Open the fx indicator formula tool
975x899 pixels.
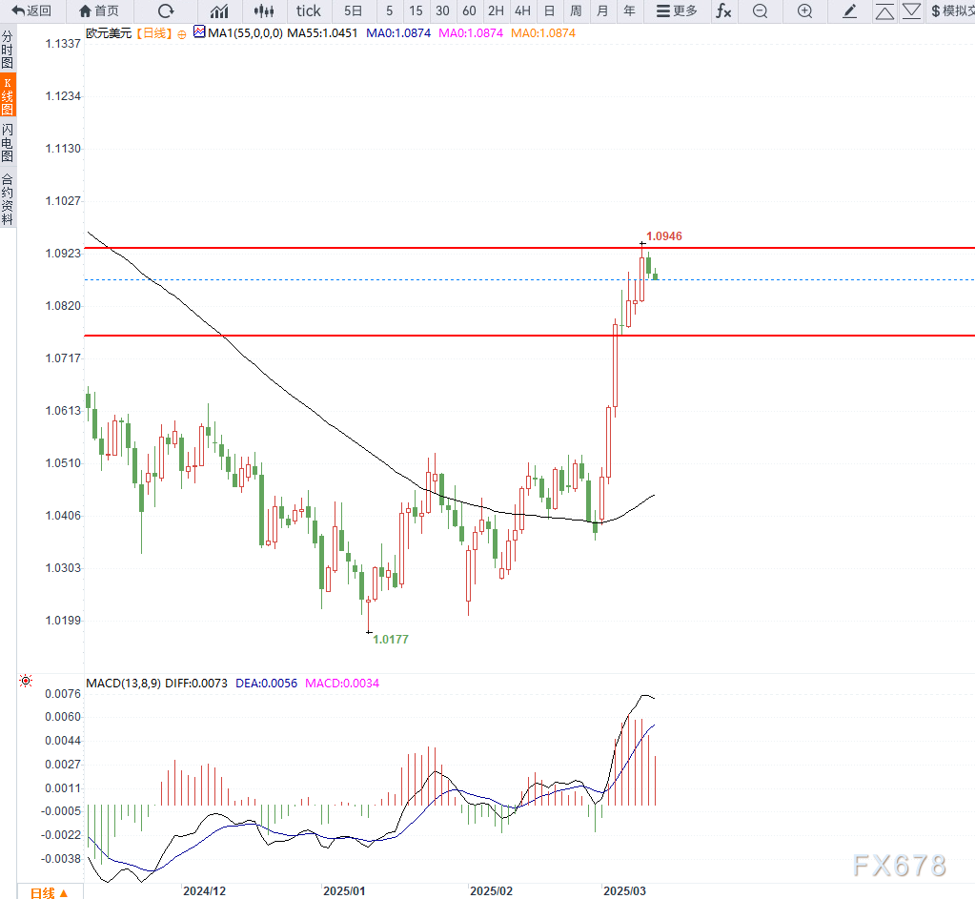pyautogui.click(x=724, y=10)
